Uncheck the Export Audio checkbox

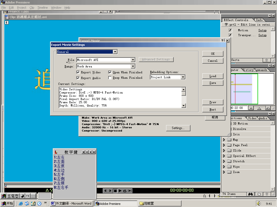point(78,78)
